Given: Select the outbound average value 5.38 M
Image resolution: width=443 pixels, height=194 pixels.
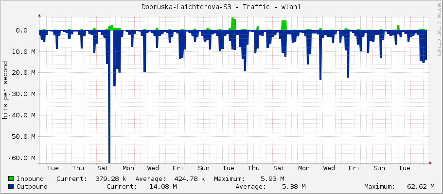Looking at the screenshot, I should [x=294, y=186].
